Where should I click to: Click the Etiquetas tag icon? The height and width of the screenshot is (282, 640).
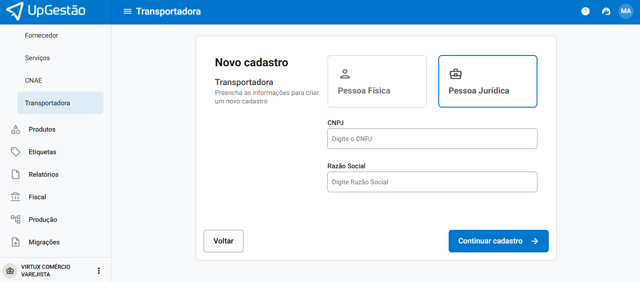click(16, 152)
